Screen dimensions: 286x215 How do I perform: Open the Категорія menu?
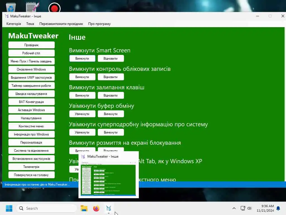pos(14,24)
